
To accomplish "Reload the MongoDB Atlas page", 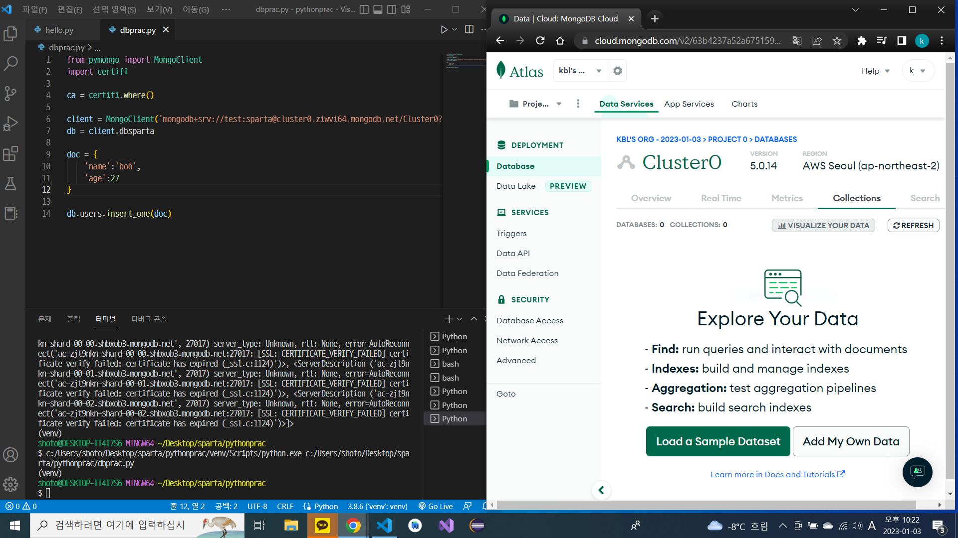I will [540, 41].
